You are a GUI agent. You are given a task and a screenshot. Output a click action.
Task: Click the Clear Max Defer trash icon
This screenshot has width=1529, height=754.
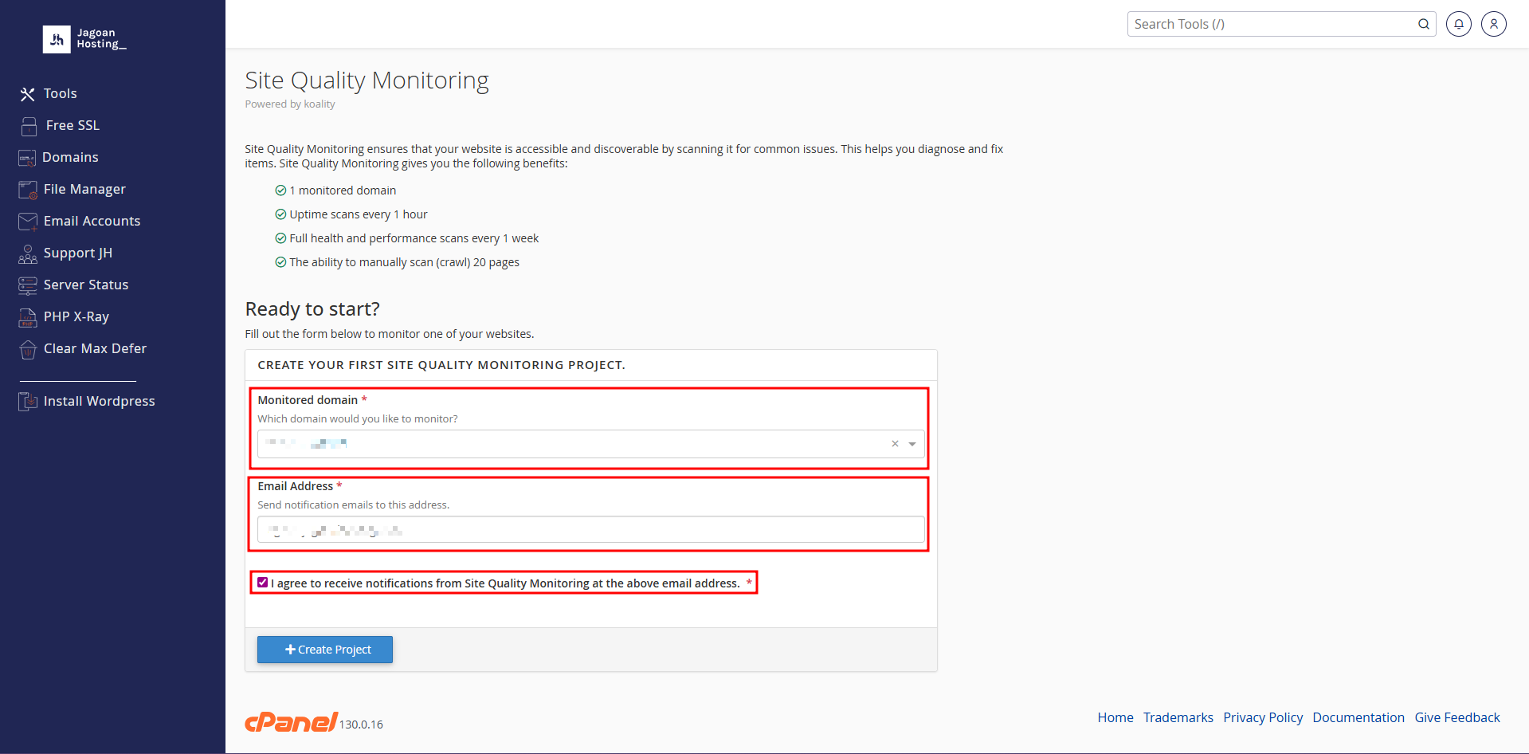coord(28,348)
